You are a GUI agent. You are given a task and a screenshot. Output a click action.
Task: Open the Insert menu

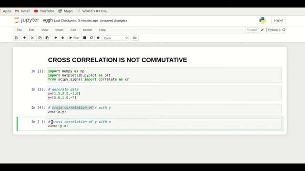pos(59,30)
